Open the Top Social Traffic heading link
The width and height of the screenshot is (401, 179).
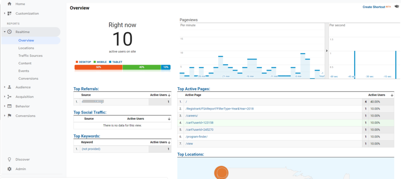tap(90, 112)
